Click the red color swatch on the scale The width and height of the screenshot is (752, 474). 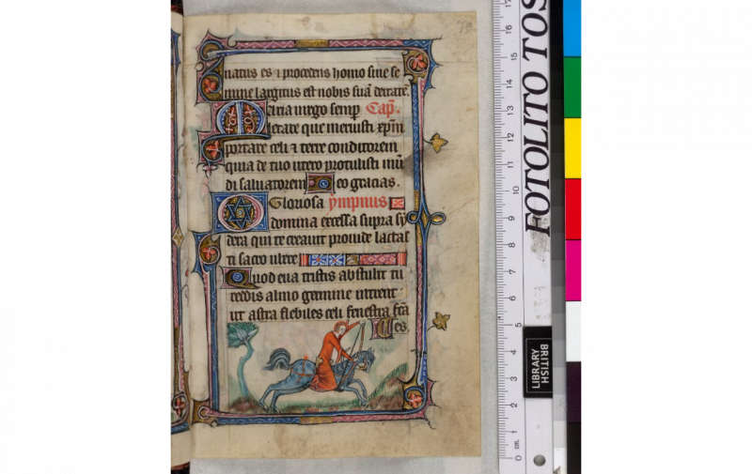[x=572, y=208]
